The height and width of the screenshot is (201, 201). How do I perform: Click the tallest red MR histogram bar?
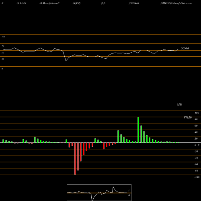(x=75, y=159)
